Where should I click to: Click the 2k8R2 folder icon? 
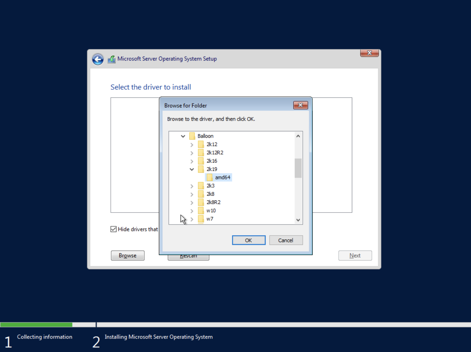pyautogui.click(x=201, y=202)
